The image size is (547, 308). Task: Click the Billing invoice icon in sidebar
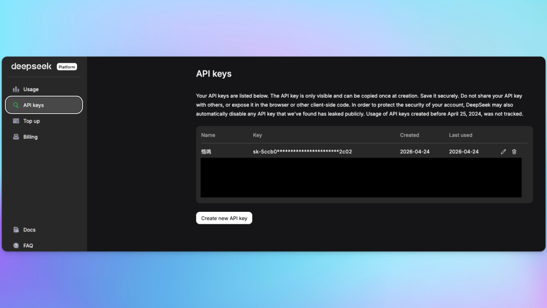pos(16,137)
